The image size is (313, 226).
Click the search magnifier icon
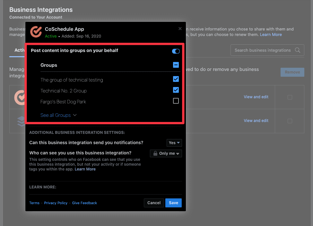click(x=297, y=50)
